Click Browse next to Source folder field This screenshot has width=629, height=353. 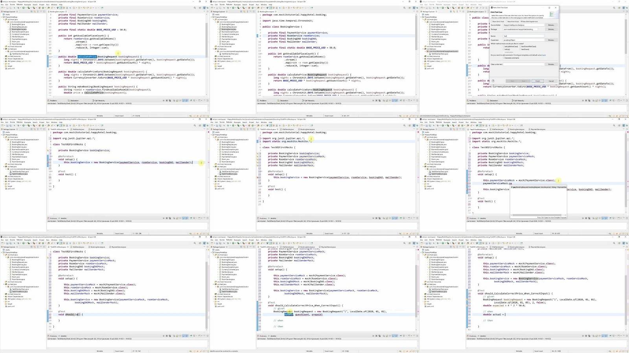click(x=551, y=25)
